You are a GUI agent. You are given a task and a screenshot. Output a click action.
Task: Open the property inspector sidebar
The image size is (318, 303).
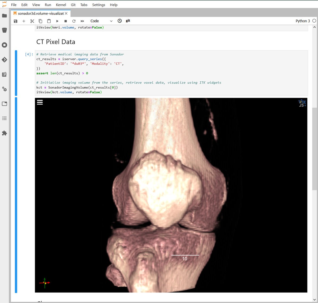tap(4, 89)
